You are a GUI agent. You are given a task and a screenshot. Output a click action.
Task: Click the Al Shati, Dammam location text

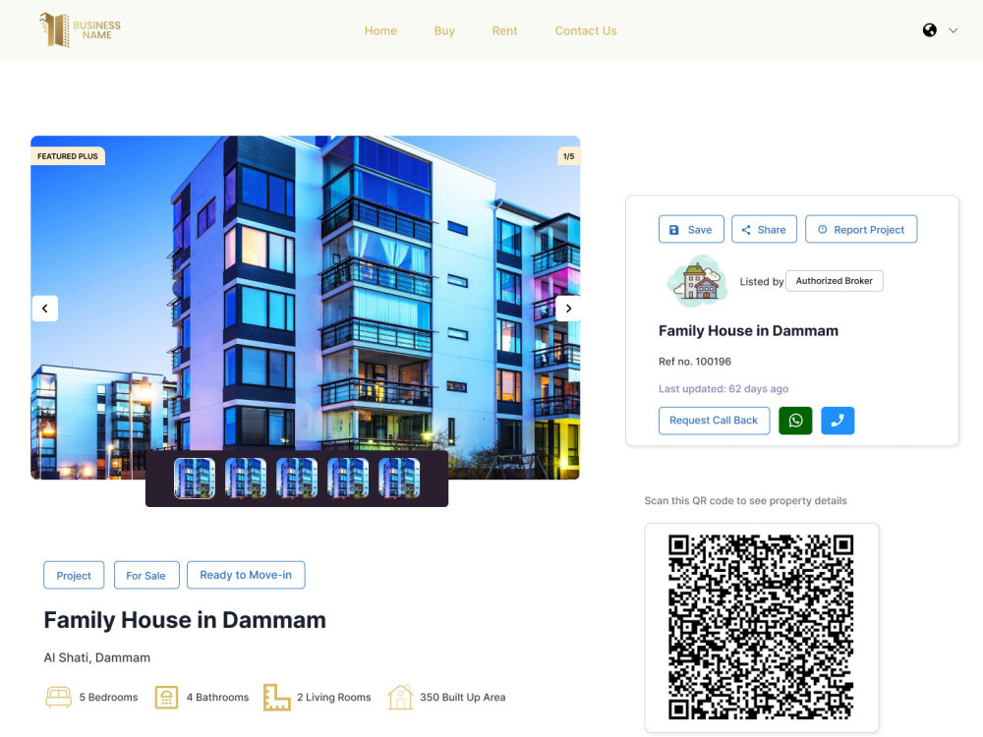(x=97, y=657)
